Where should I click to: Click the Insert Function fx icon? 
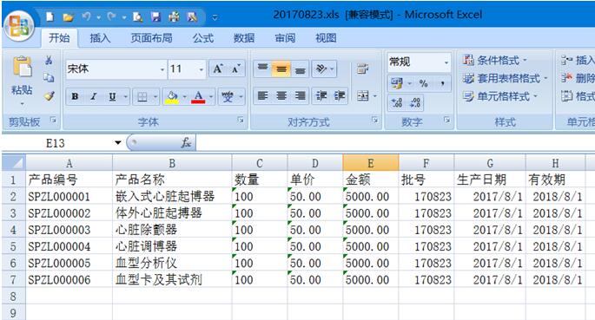(x=186, y=143)
